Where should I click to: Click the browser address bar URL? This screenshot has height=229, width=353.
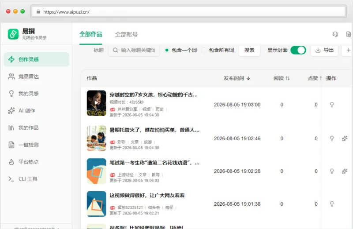point(67,12)
